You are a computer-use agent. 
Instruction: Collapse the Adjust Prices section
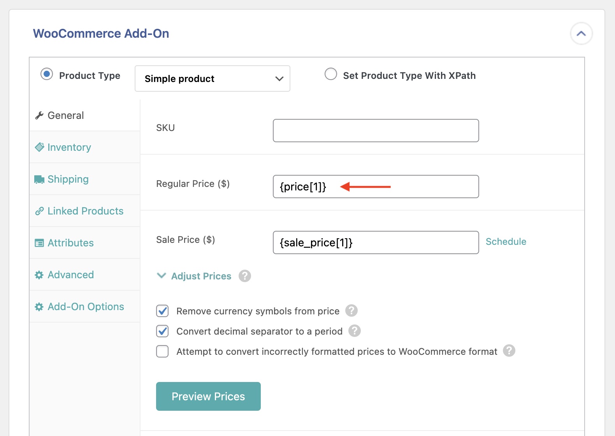194,276
